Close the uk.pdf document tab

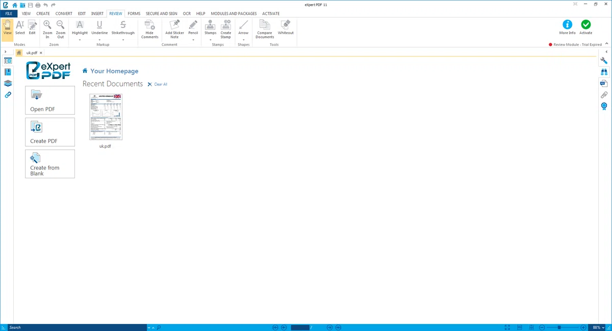[x=40, y=52]
